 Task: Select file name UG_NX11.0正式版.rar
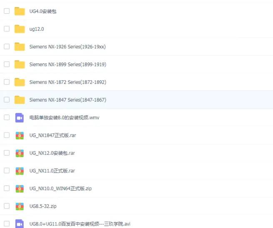pos(52,171)
